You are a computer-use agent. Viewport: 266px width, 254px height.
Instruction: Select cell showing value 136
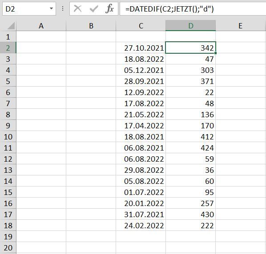point(191,115)
